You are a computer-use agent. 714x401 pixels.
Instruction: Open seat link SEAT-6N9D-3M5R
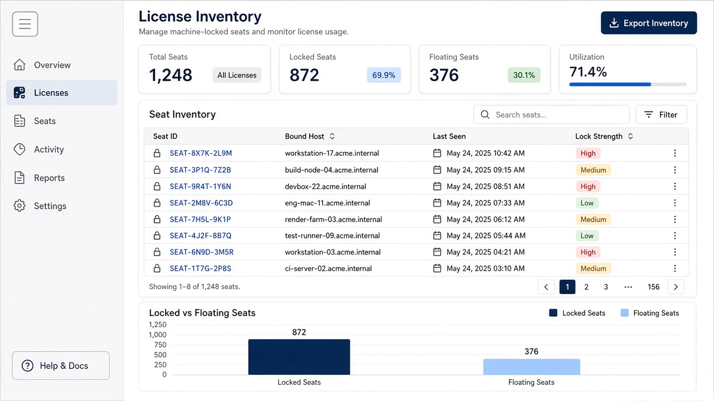[201, 252]
